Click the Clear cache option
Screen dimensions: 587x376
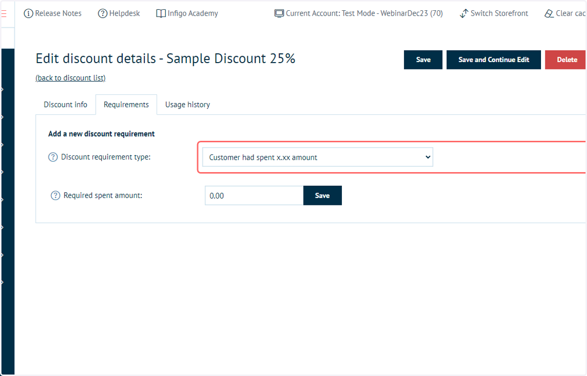click(565, 13)
